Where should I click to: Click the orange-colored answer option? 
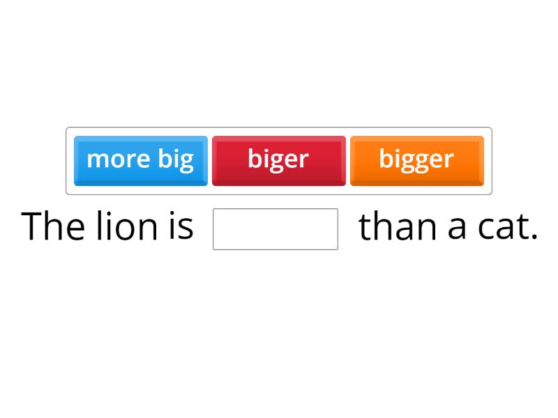416,160
